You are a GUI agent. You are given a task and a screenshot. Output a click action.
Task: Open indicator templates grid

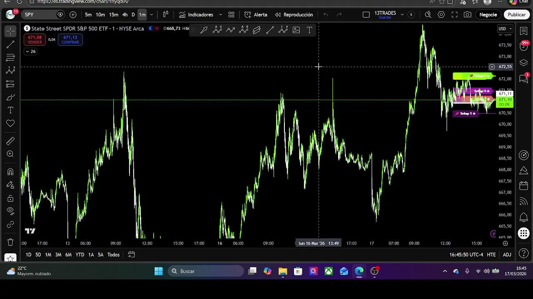click(x=231, y=15)
